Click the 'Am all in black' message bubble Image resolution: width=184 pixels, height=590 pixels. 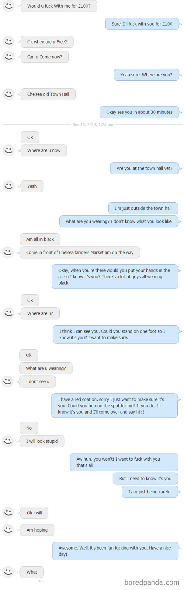pyautogui.click(x=40, y=239)
